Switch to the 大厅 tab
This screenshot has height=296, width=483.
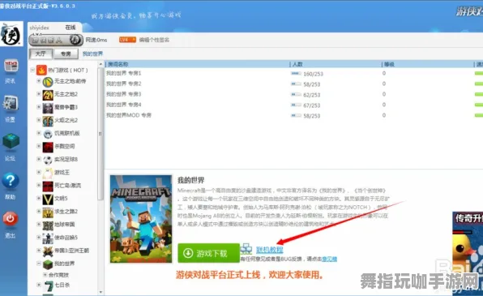pyautogui.click(x=41, y=54)
